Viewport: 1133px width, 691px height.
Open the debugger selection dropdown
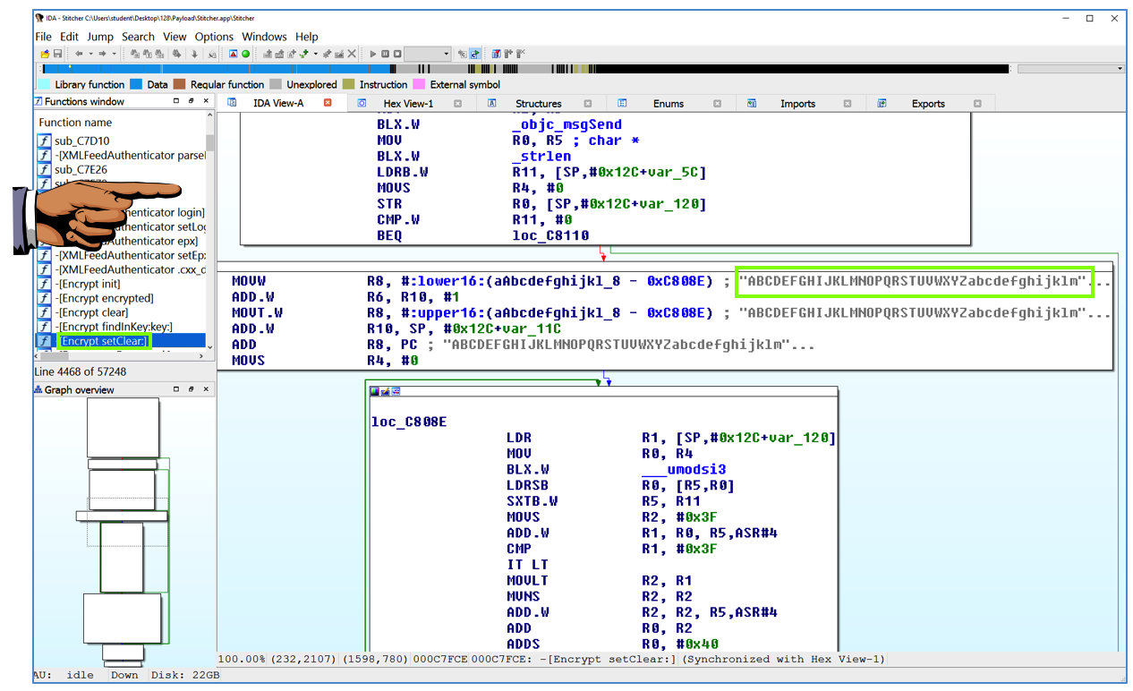(446, 54)
